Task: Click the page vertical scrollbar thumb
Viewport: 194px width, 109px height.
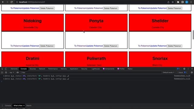Action: pyautogui.click(x=193, y=35)
